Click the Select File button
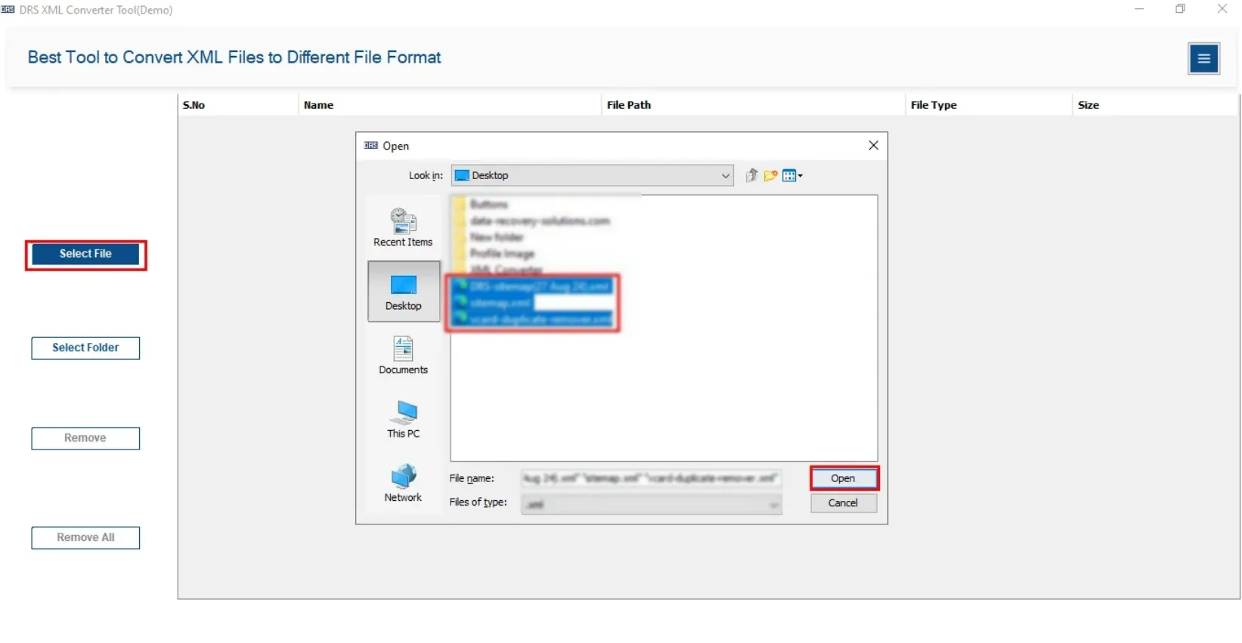 point(85,254)
